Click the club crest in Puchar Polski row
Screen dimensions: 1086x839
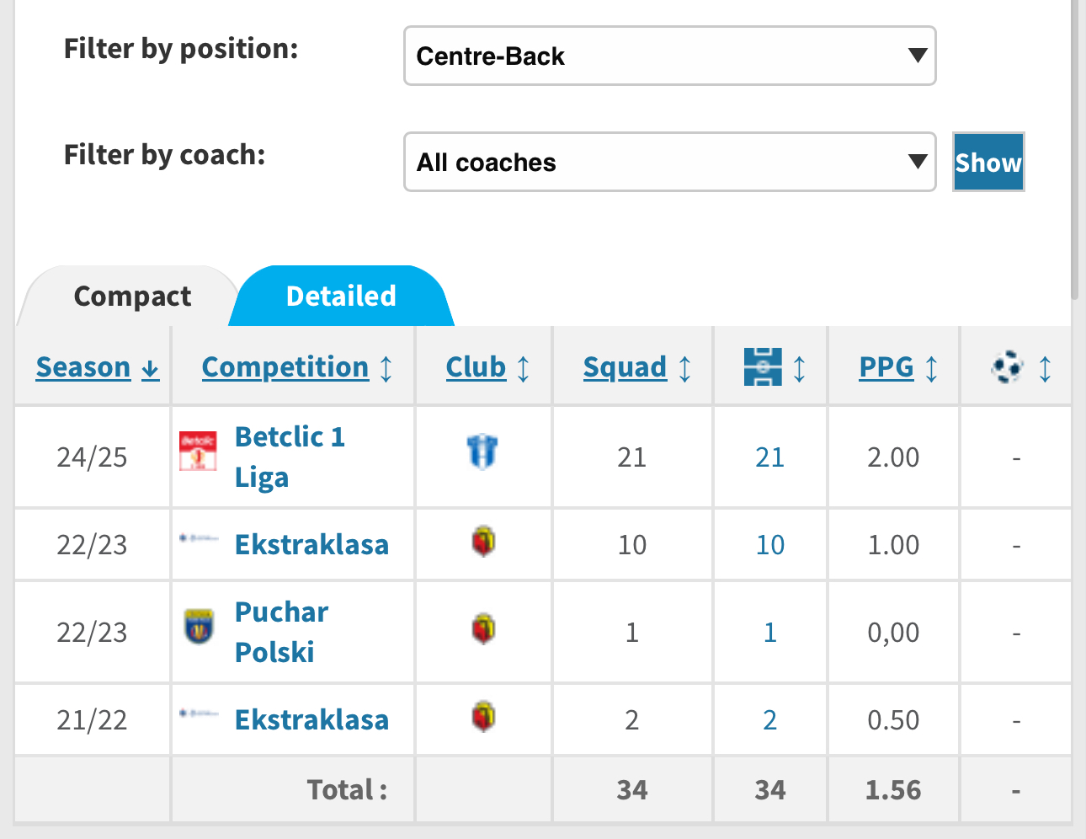pos(483,628)
